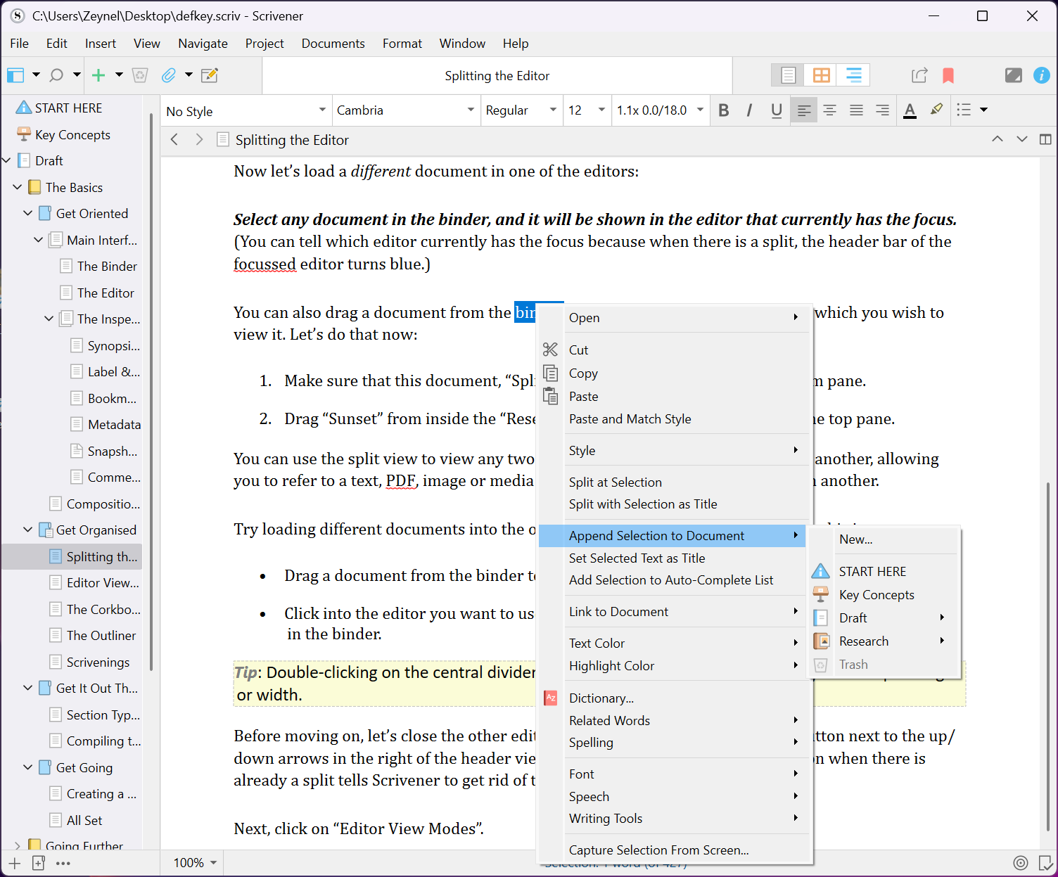The width and height of the screenshot is (1058, 877).
Task: Center align text
Action: point(830,110)
